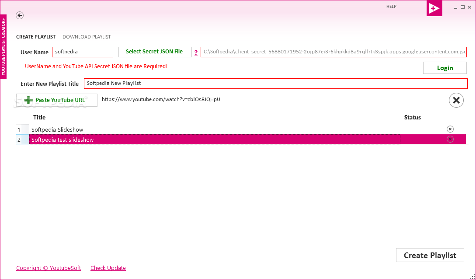Click the Paste YouTube URL button
The width and height of the screenshot is (476, 280).
57,100
